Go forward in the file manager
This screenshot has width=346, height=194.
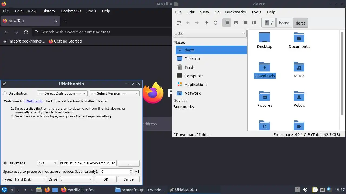[197, 23]
